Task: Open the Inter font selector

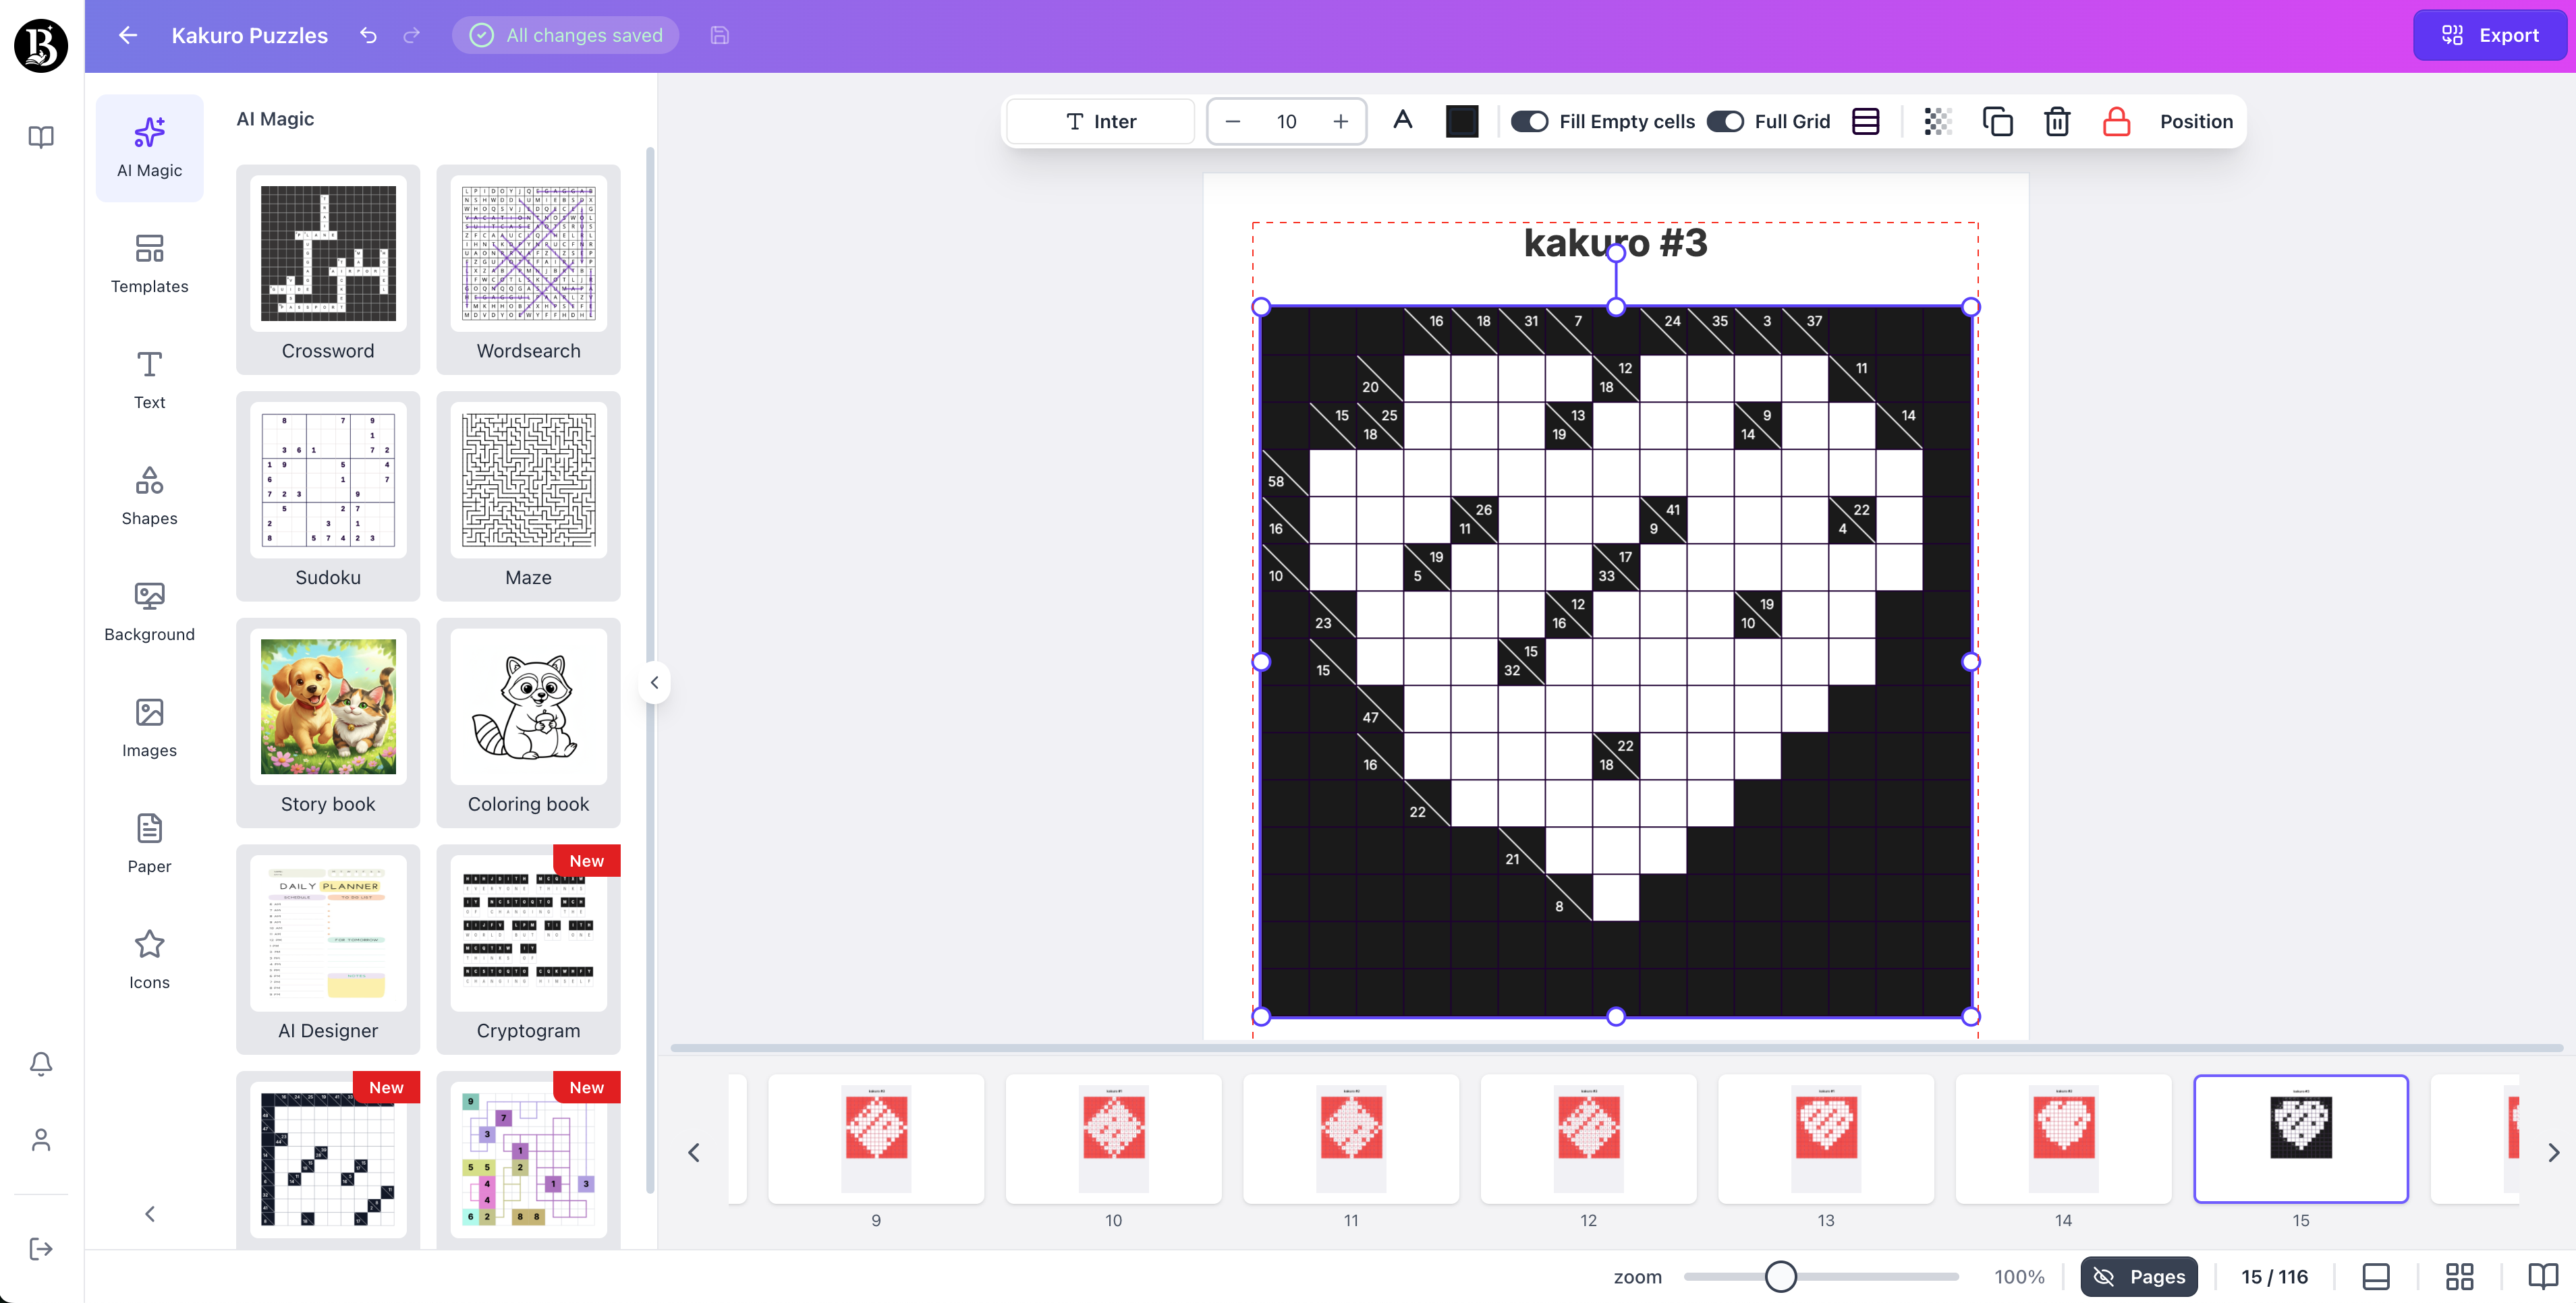Action: click(1100, 121)
